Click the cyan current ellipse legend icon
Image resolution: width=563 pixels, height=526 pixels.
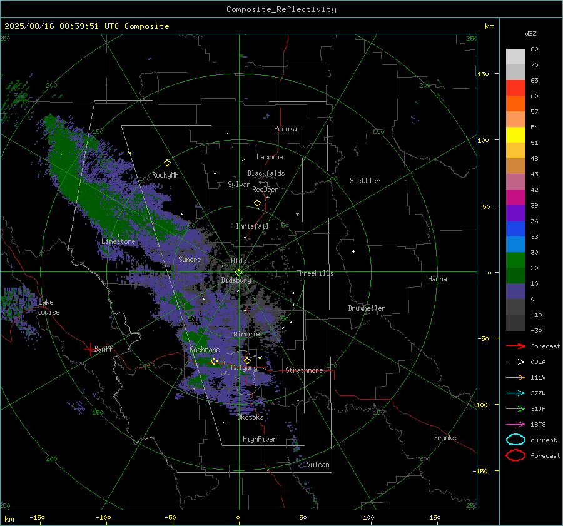(x=515, y=440)
